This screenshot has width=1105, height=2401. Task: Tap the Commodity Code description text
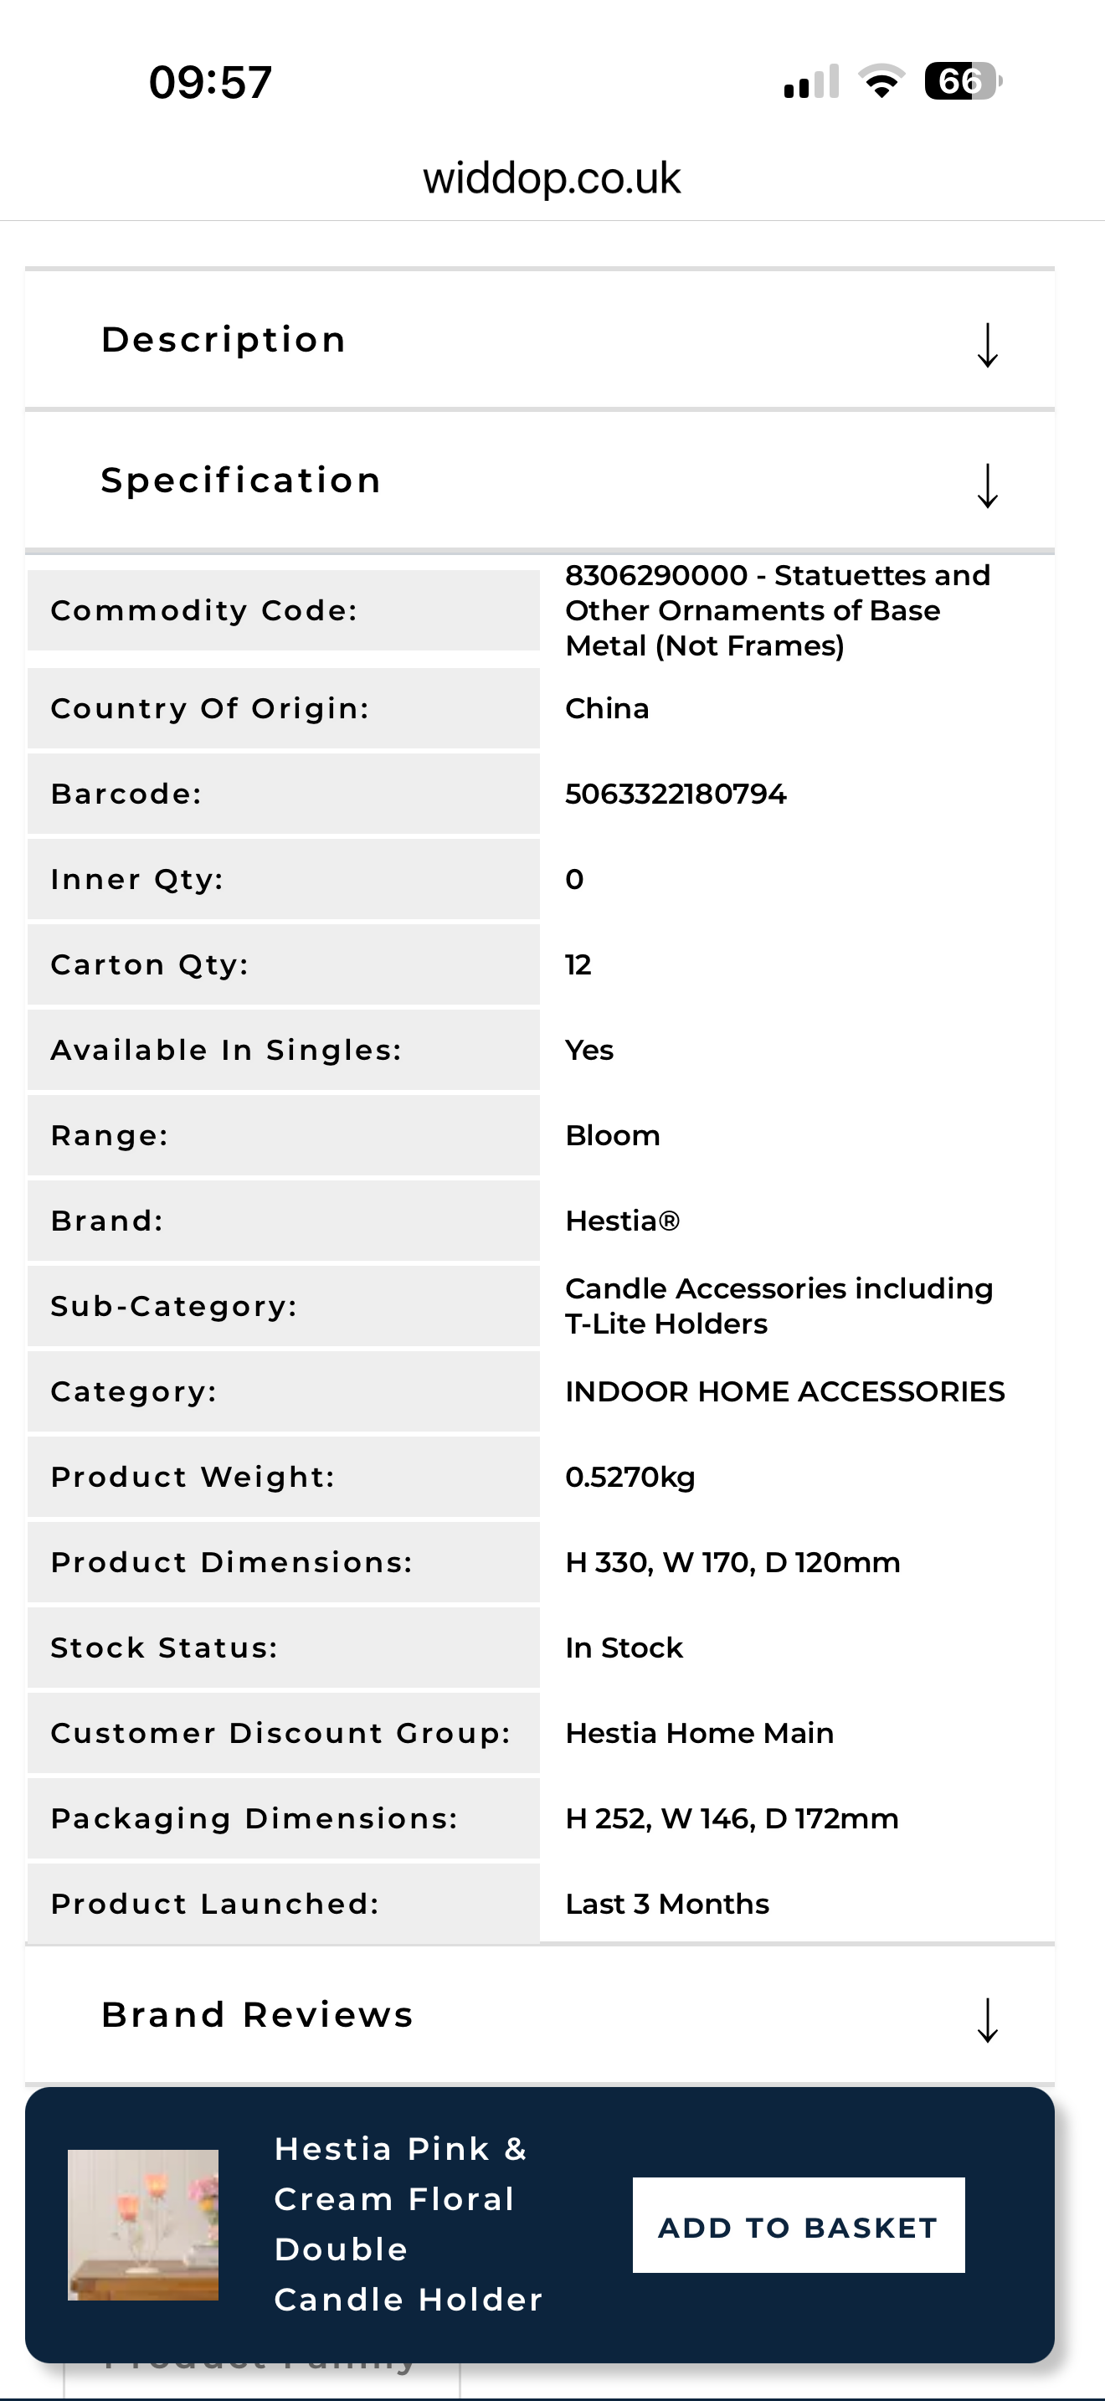[778, 610]
